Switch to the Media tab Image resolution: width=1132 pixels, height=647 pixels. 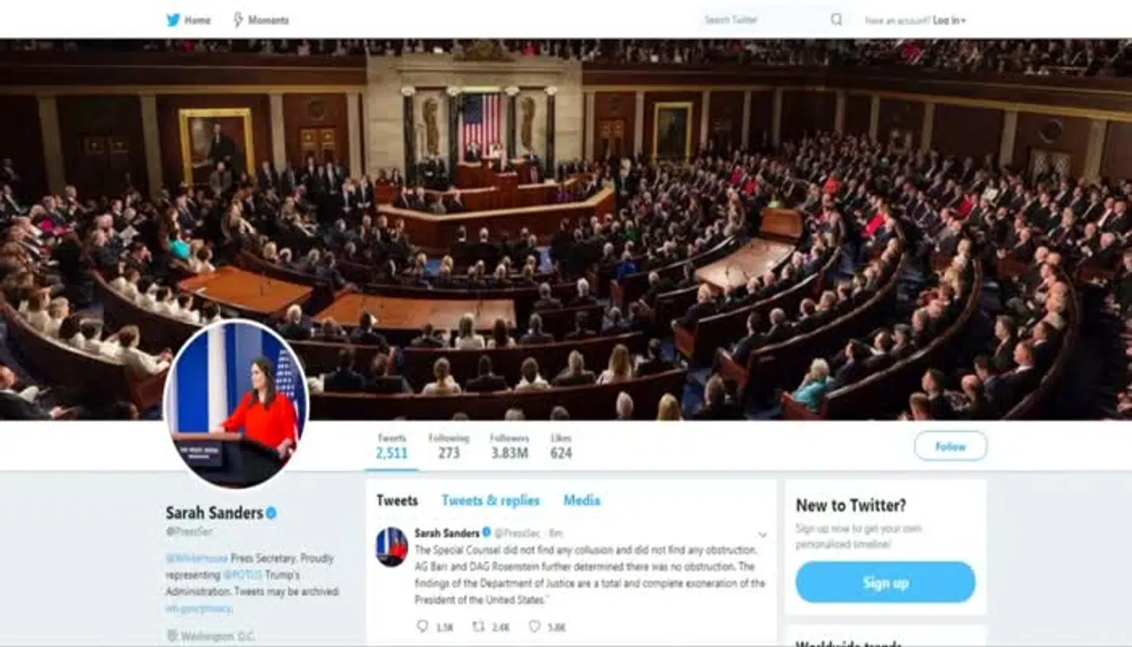[x=582, y=500]
